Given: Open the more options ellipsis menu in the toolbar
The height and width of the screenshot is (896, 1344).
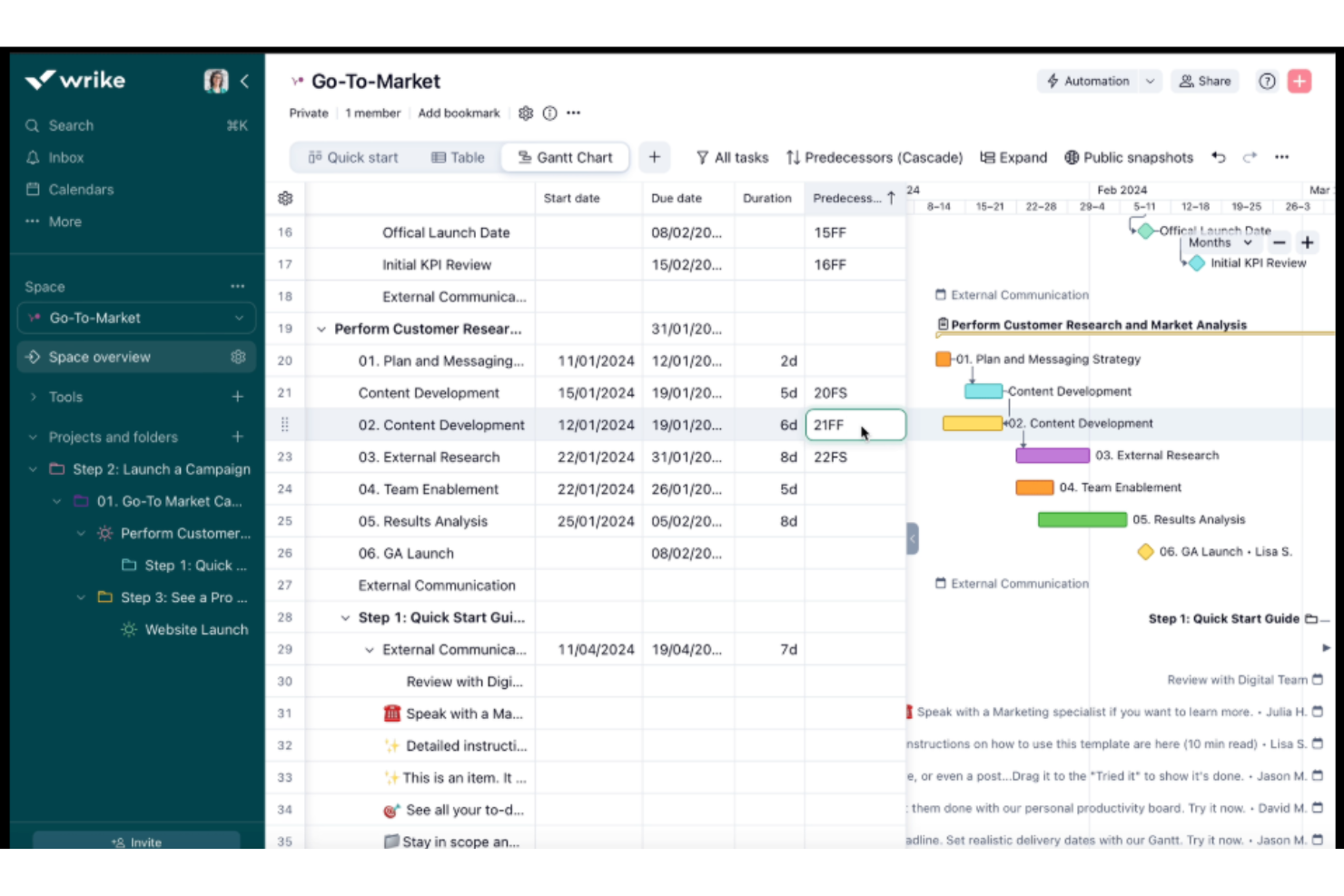Looking at the screenshot, I should (1281, 157).
